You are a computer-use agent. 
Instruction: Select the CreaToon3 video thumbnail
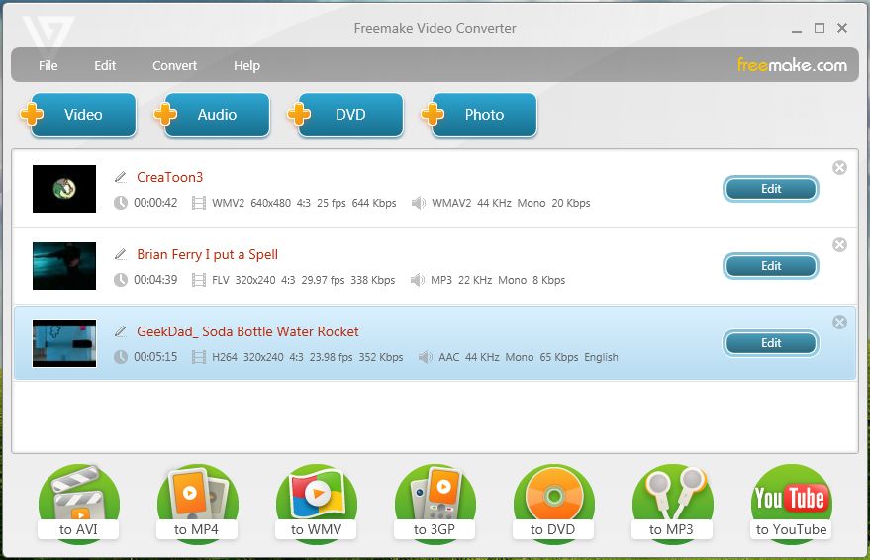click(x=64, y=188)
